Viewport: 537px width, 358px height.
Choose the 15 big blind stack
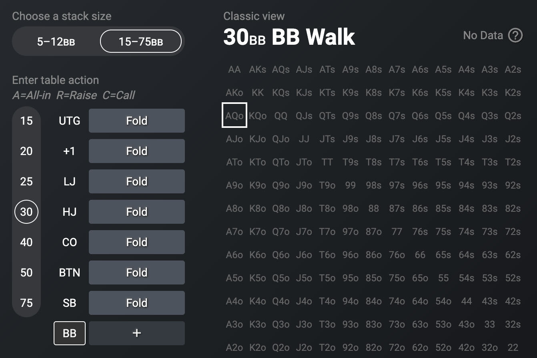pos(26,121)
